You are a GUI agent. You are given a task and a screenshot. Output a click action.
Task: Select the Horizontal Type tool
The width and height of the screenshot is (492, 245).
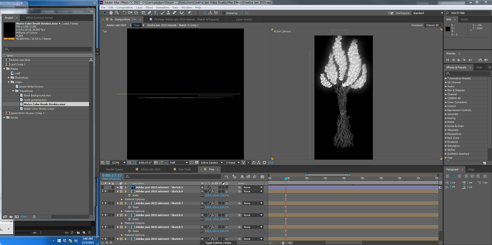coord(155,13)
